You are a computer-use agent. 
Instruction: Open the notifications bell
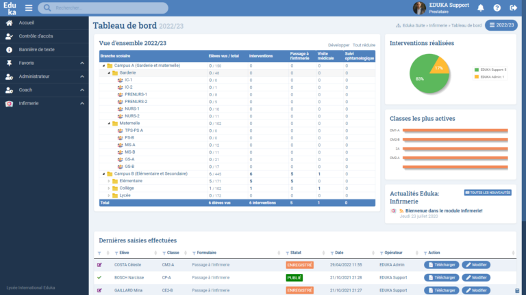click(481, 8)
